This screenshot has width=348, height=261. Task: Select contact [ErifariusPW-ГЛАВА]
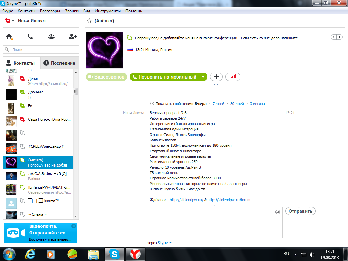[38, 190]
